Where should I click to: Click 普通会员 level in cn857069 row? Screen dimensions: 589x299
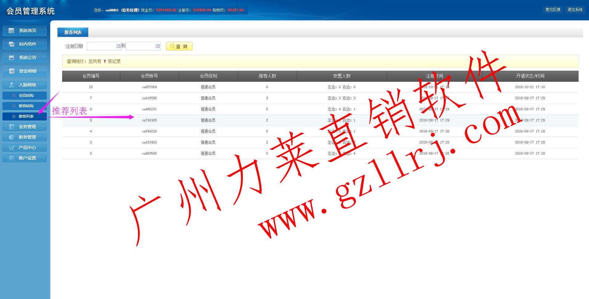(x=208, y=87)
